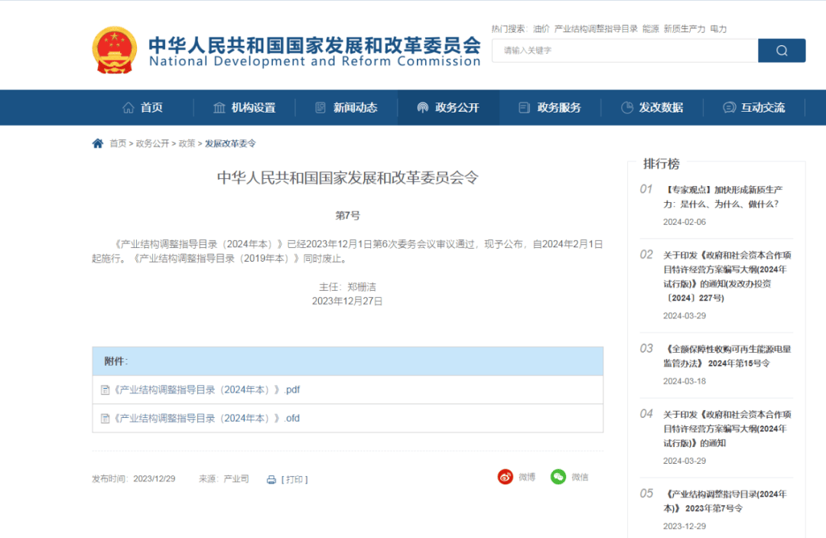Click the home icon in breadcrumb
Screen dimensions: 826x538
click(x=97, y=143)
